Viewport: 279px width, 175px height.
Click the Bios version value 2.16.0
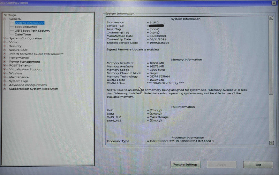click(154, 22)
